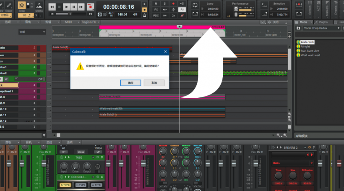This screenshot has height=191, width=344.
Task: Toggle metronome during record dot button
Action: 145,10
